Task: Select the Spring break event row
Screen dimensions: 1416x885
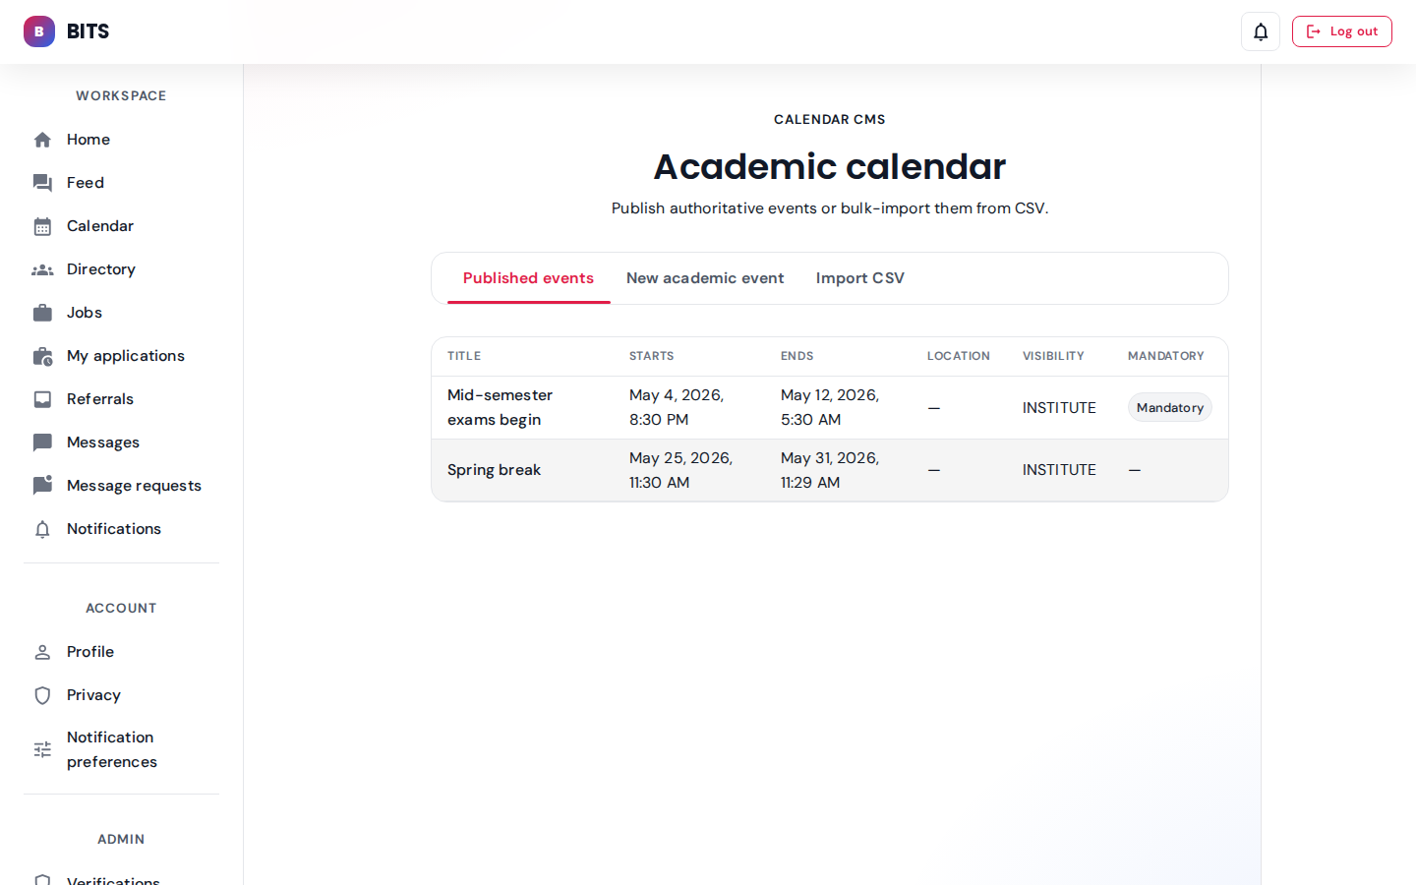Action: pyautogui.click(x=494, y=470)
